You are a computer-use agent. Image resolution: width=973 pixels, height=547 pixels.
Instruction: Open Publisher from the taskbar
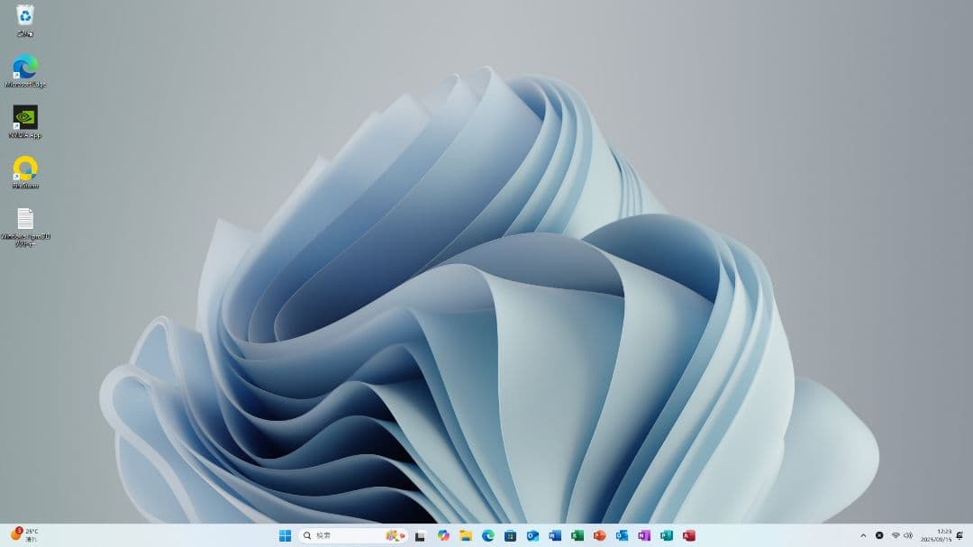[x=664, y=535]
